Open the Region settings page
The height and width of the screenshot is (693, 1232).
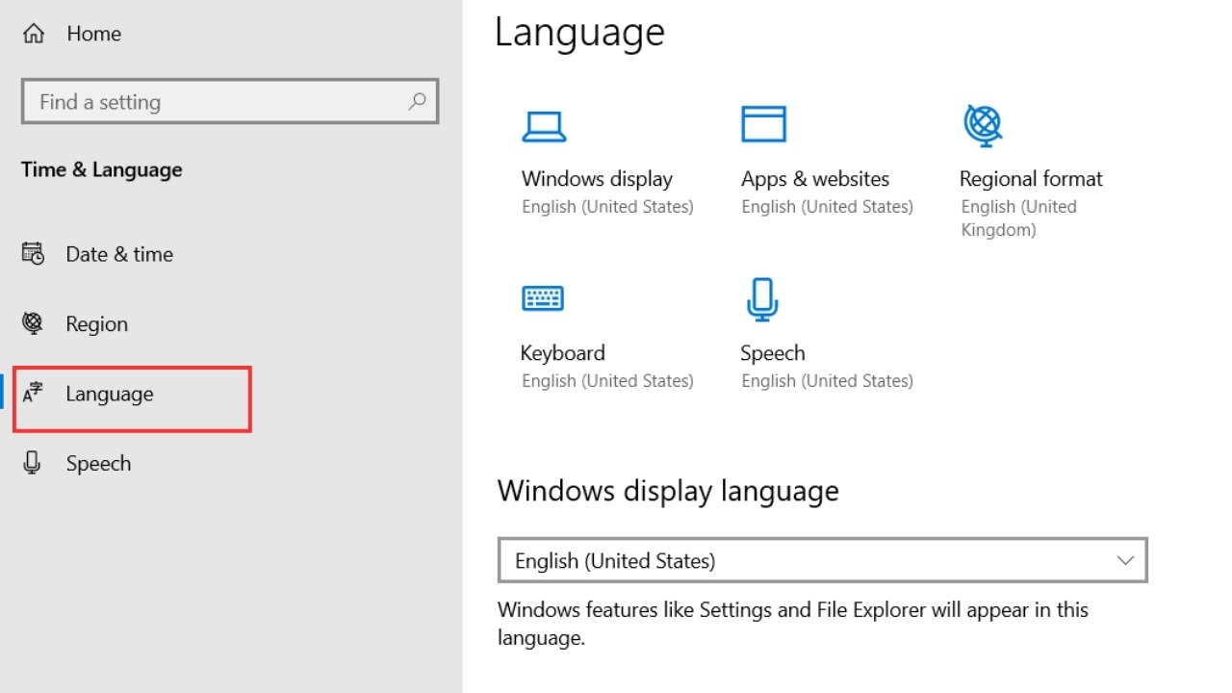(96, 324)
